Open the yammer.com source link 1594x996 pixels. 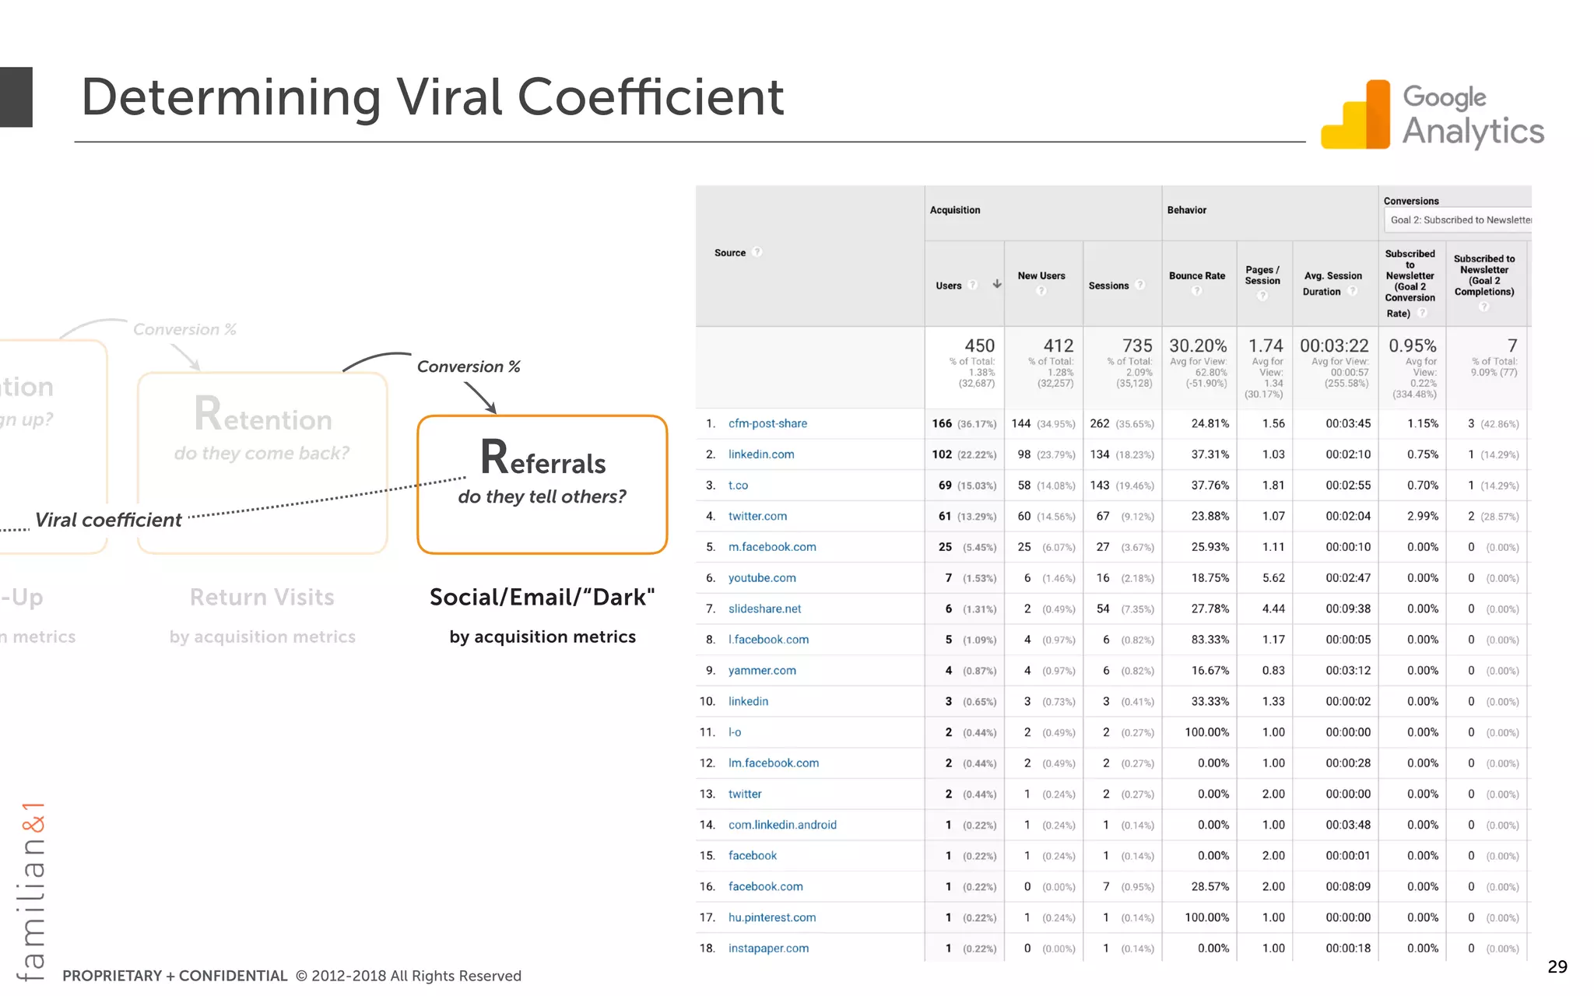762,671
